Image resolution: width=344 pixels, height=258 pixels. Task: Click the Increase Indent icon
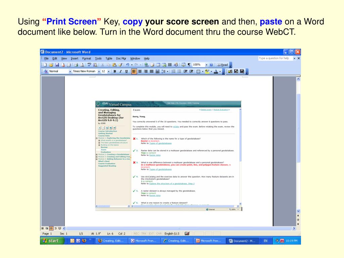[x=191, y=71]
